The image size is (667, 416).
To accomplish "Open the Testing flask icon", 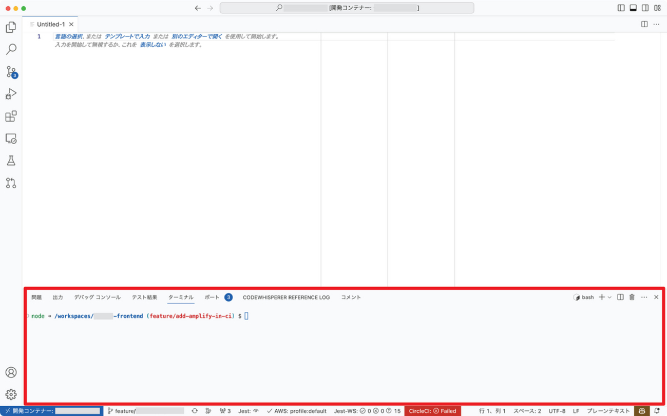I will click(11, 161).
